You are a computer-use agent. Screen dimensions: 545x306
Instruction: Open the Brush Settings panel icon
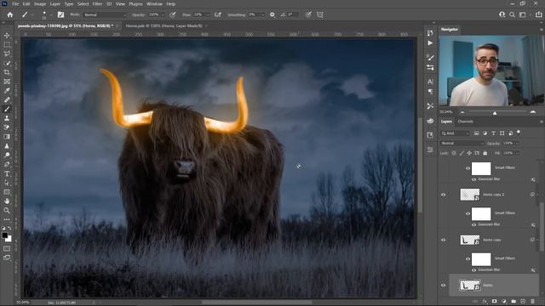(x=60, y=14)
